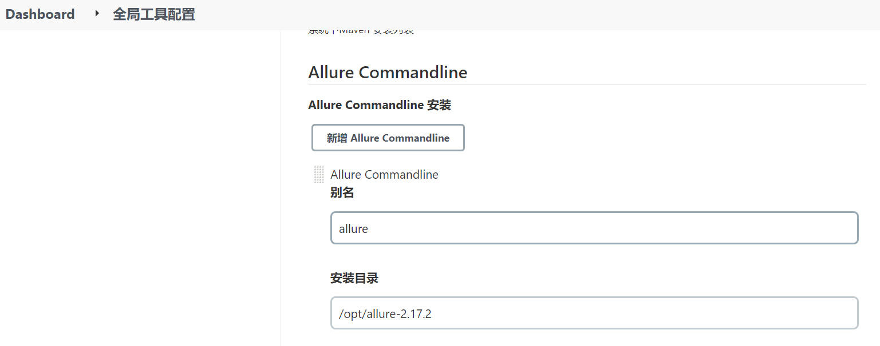Click into the 安装目录 input field
The width and height of the screenshot is (880, 346).
tap(594, 313)
